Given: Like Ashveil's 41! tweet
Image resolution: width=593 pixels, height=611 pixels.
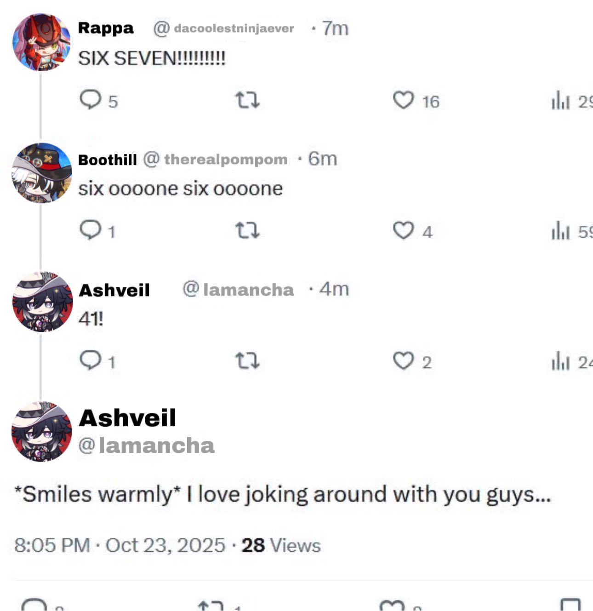Looking at the screenshot, I should click(403, 361).
